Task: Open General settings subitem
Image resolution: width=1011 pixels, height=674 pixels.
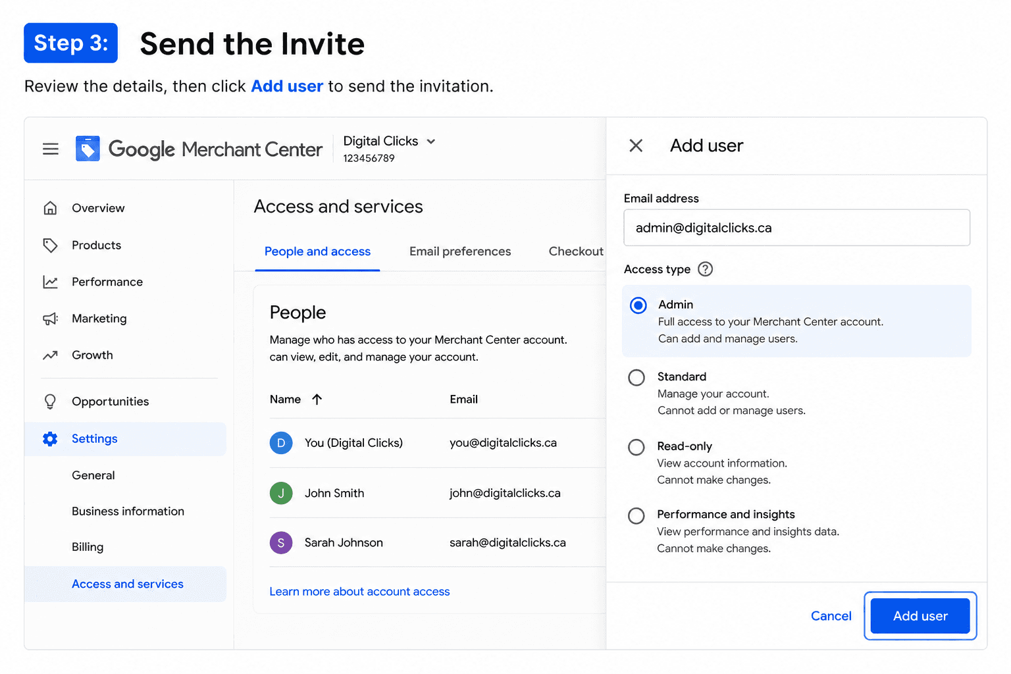Action: click(x=93, y=475)
